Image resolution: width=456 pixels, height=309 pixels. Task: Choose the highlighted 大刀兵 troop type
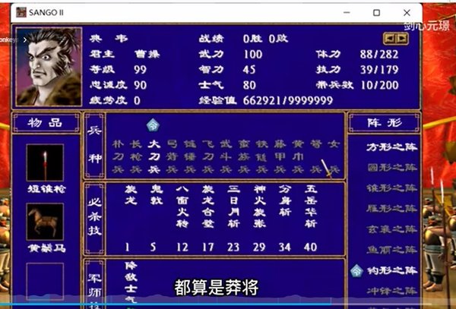click(x=154, y=157)
